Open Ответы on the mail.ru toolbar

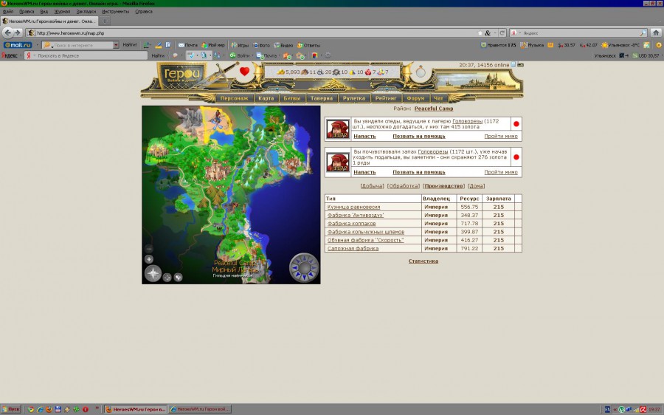(308, 45)
